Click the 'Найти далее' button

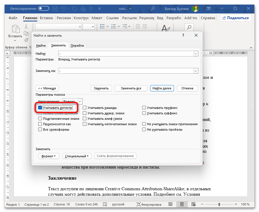point(162,88)
